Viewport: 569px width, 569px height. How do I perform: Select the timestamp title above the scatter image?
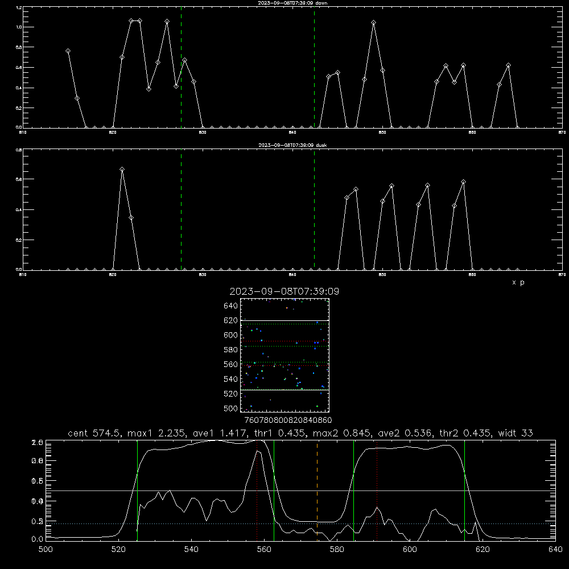(284, 291)
